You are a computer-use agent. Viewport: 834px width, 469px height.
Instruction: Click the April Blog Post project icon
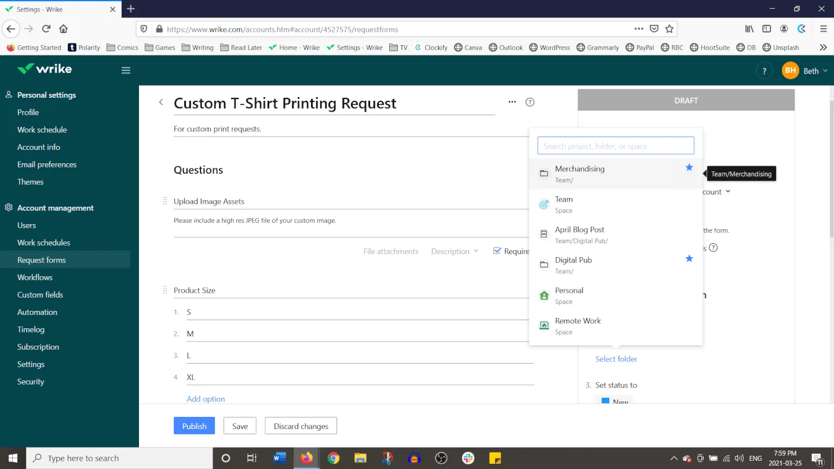[544, 235]
